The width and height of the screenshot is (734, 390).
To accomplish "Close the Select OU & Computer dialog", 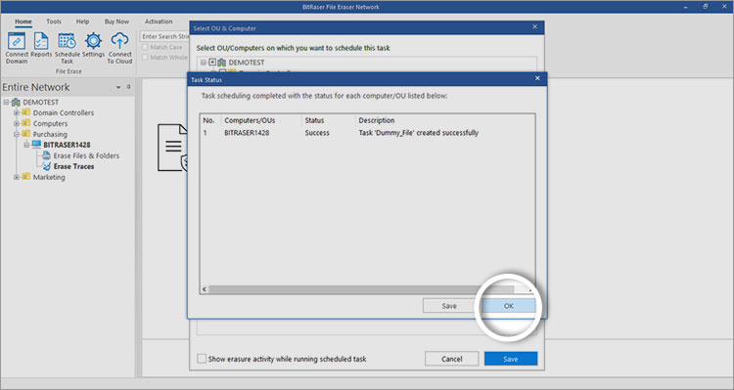I will click(534, 27).
